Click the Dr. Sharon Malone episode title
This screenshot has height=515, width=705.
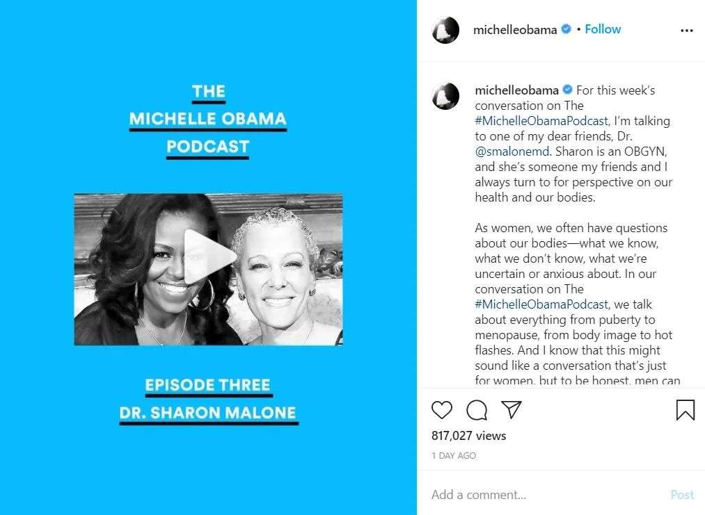[207, 413]
